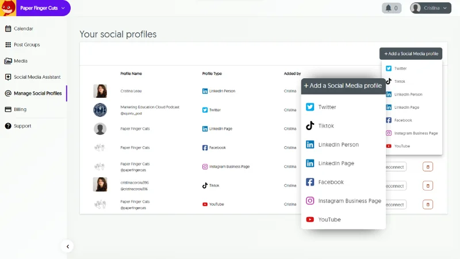The width and height of the screenshot is (460, 259).
Task: Click the trash icon in the Tiktok row
Action: (x=427, y=185)
